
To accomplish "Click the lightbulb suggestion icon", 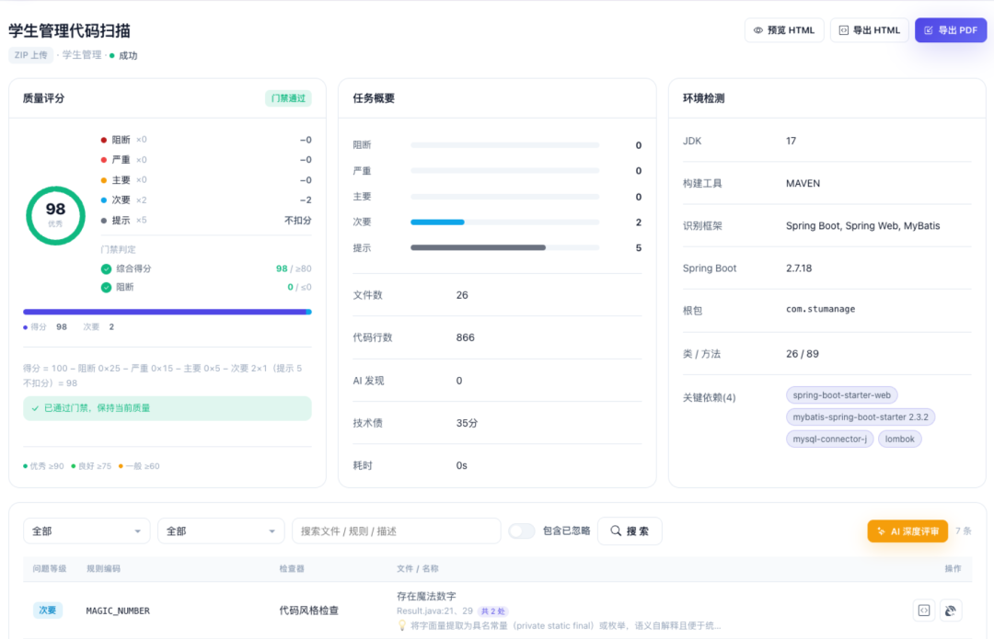I will (401, 625).
